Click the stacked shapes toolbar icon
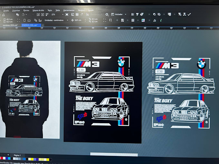Viewport: 219px width, 164px height. click(159, 14)
